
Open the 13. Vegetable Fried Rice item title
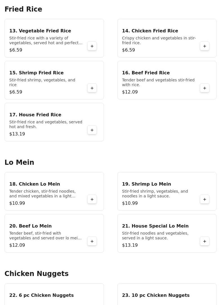(40, 31)
